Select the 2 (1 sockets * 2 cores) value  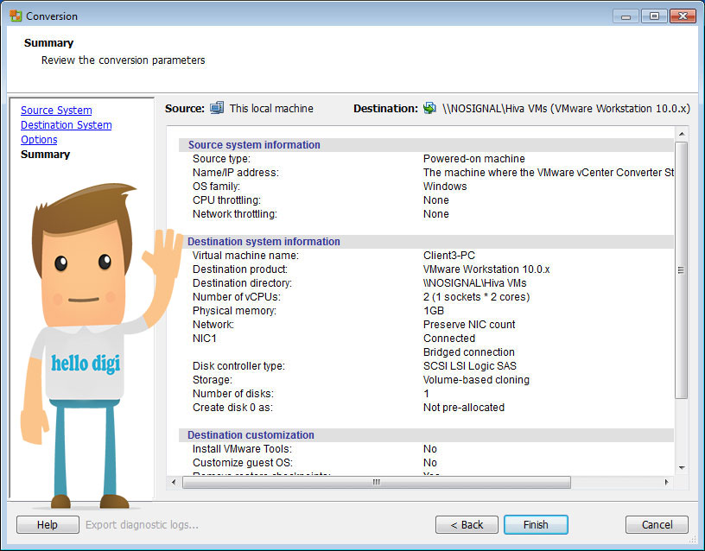[477, 297]
